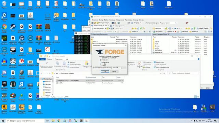
Task: Click the remote Править edit button
Action: (169, 31)
